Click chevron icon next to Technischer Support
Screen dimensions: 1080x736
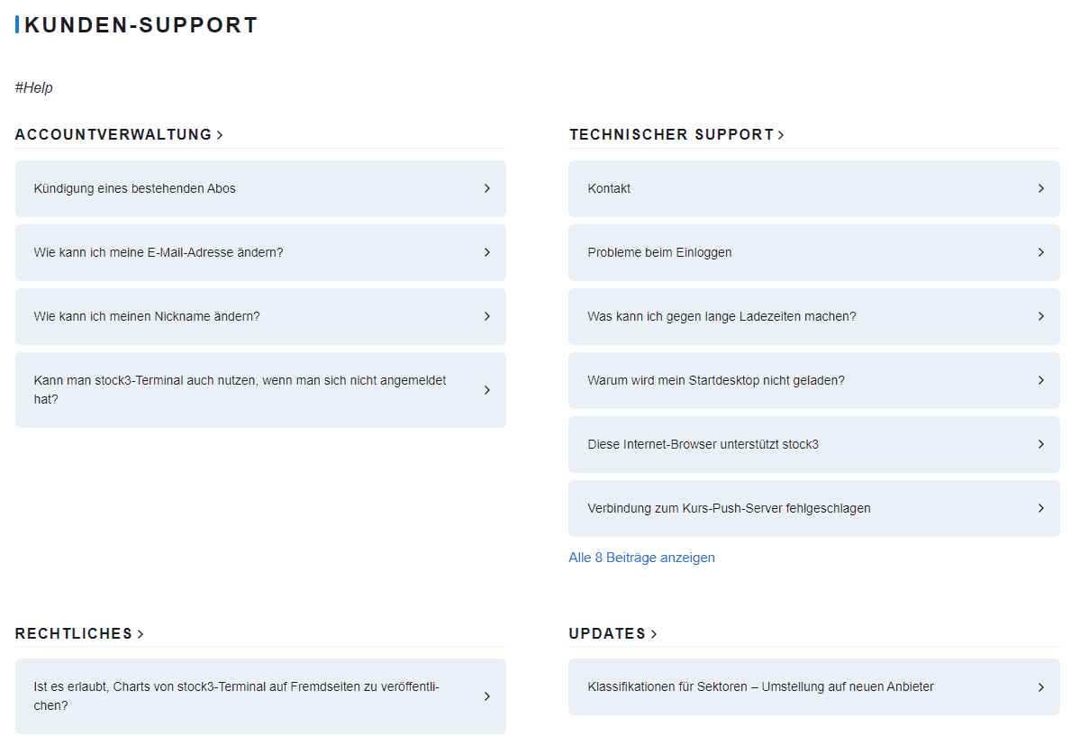[x=781, y=135]
